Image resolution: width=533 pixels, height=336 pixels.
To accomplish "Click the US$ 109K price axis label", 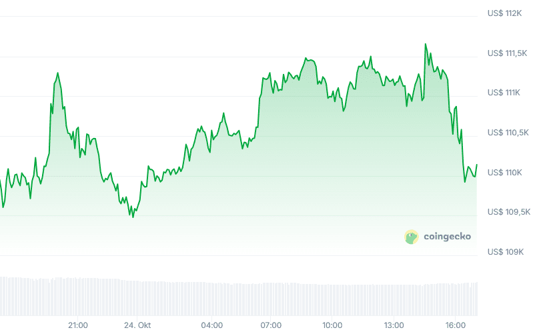I will tap(504, 252).
